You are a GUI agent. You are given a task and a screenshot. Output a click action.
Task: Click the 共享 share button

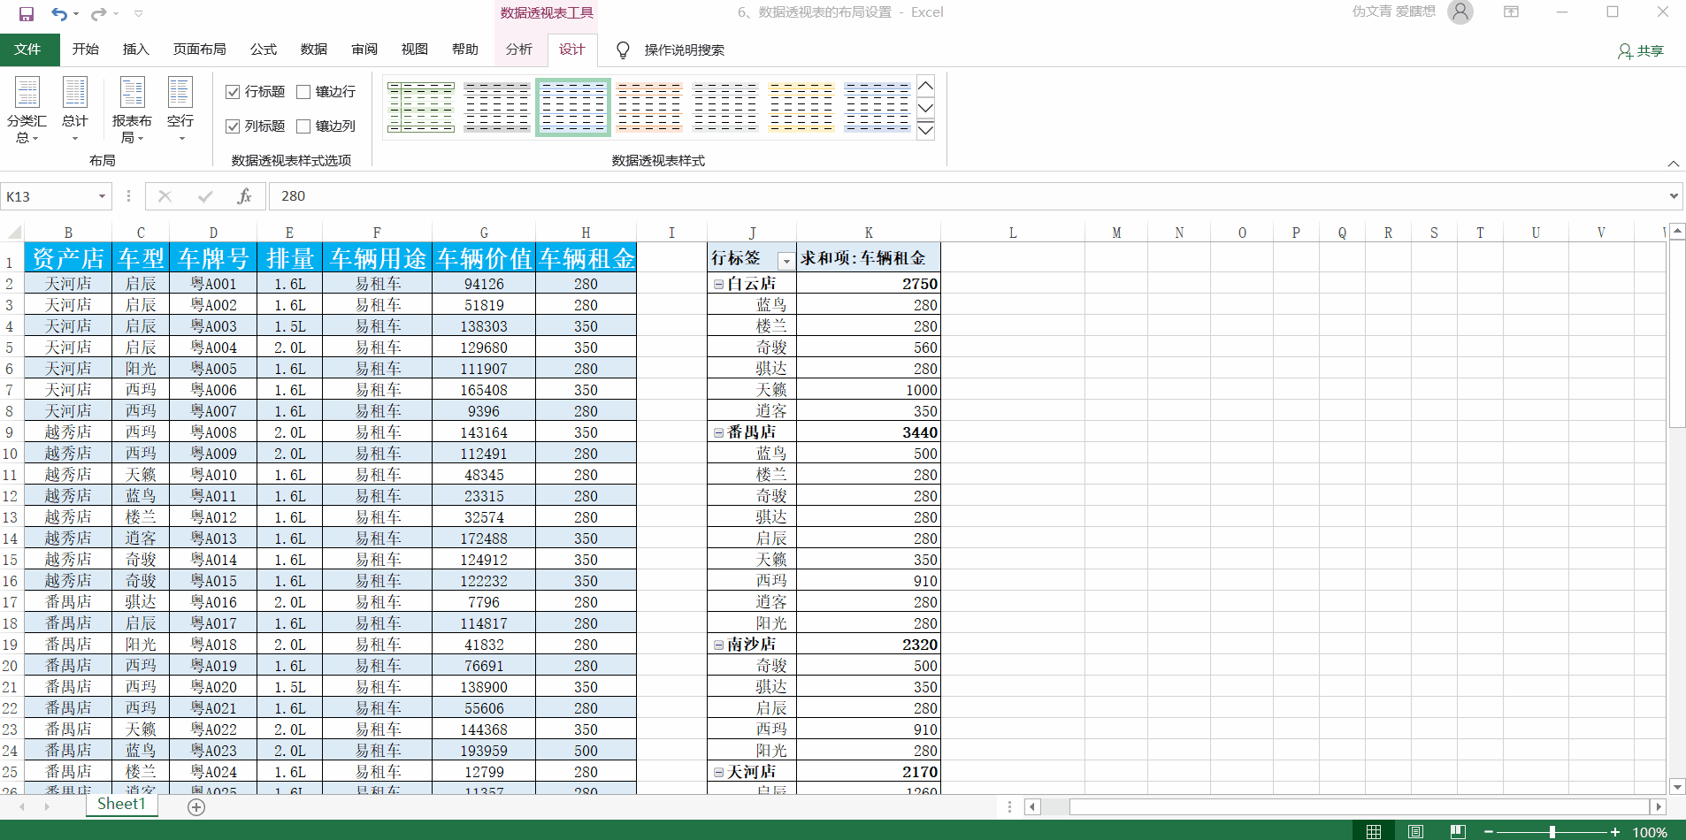pyautogui.click(x=1642, y=51)
